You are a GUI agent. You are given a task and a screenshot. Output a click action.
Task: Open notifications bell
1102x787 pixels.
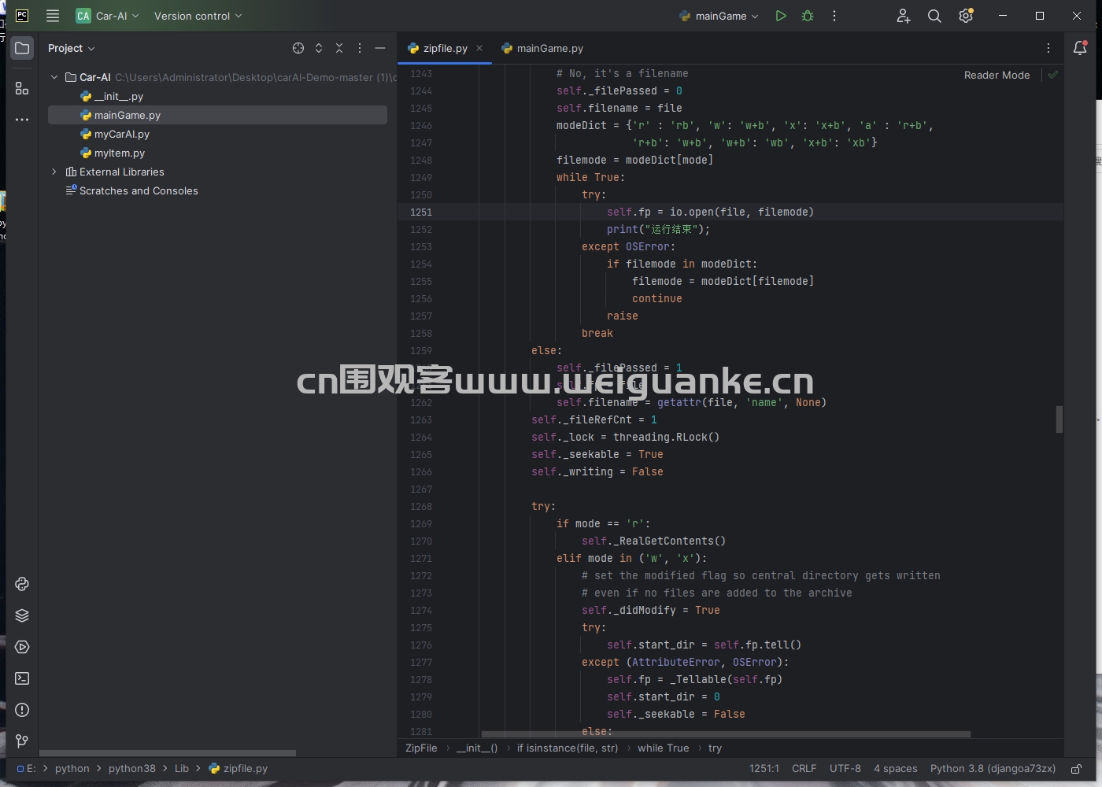click(x=1080, y=48)
